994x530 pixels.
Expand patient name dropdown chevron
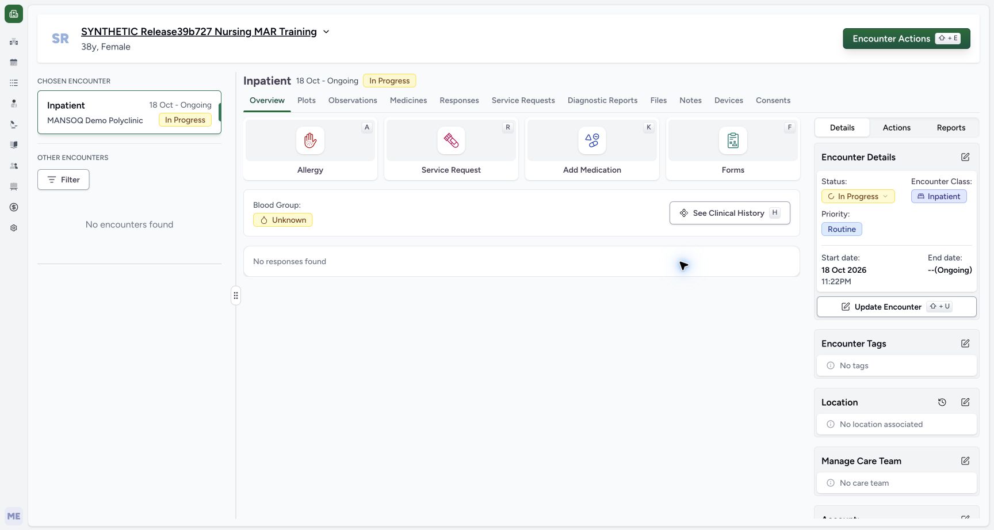326,32
